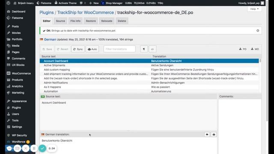Go to Posts in the sidebar
This screenshot has width=274, height=154.
tap(15, 27)
